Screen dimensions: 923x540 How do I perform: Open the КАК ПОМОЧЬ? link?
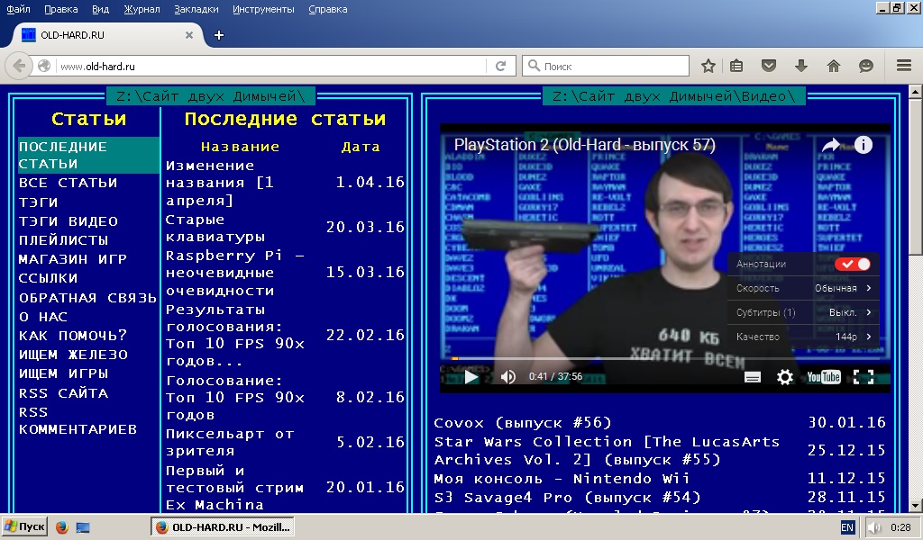(73, 336)
